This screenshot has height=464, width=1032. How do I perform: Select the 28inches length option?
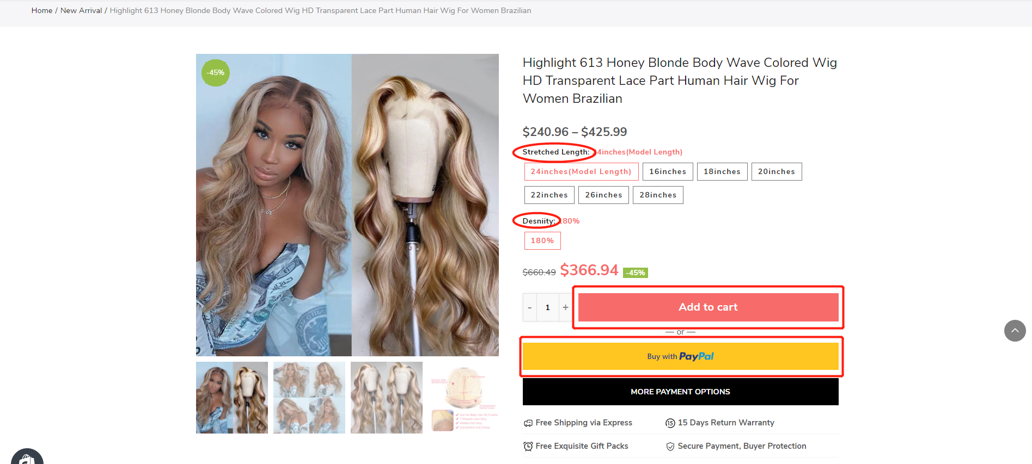click(658, 195)
